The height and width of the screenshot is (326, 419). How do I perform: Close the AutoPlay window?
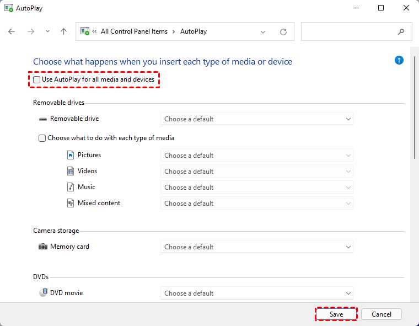coord(406,8)
